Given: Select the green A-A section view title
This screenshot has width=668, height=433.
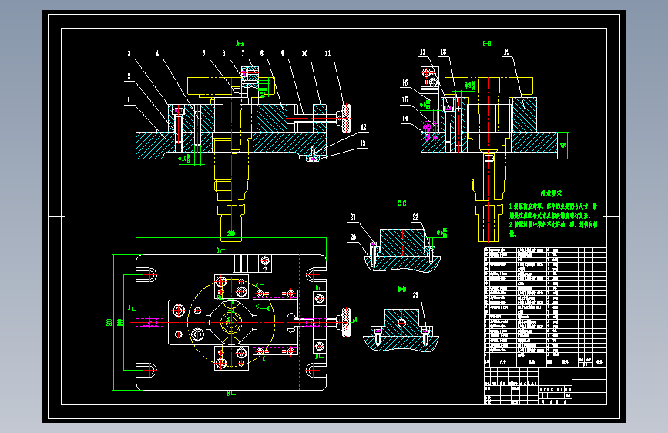Looking at the screenshot, I should coord(240,43).
